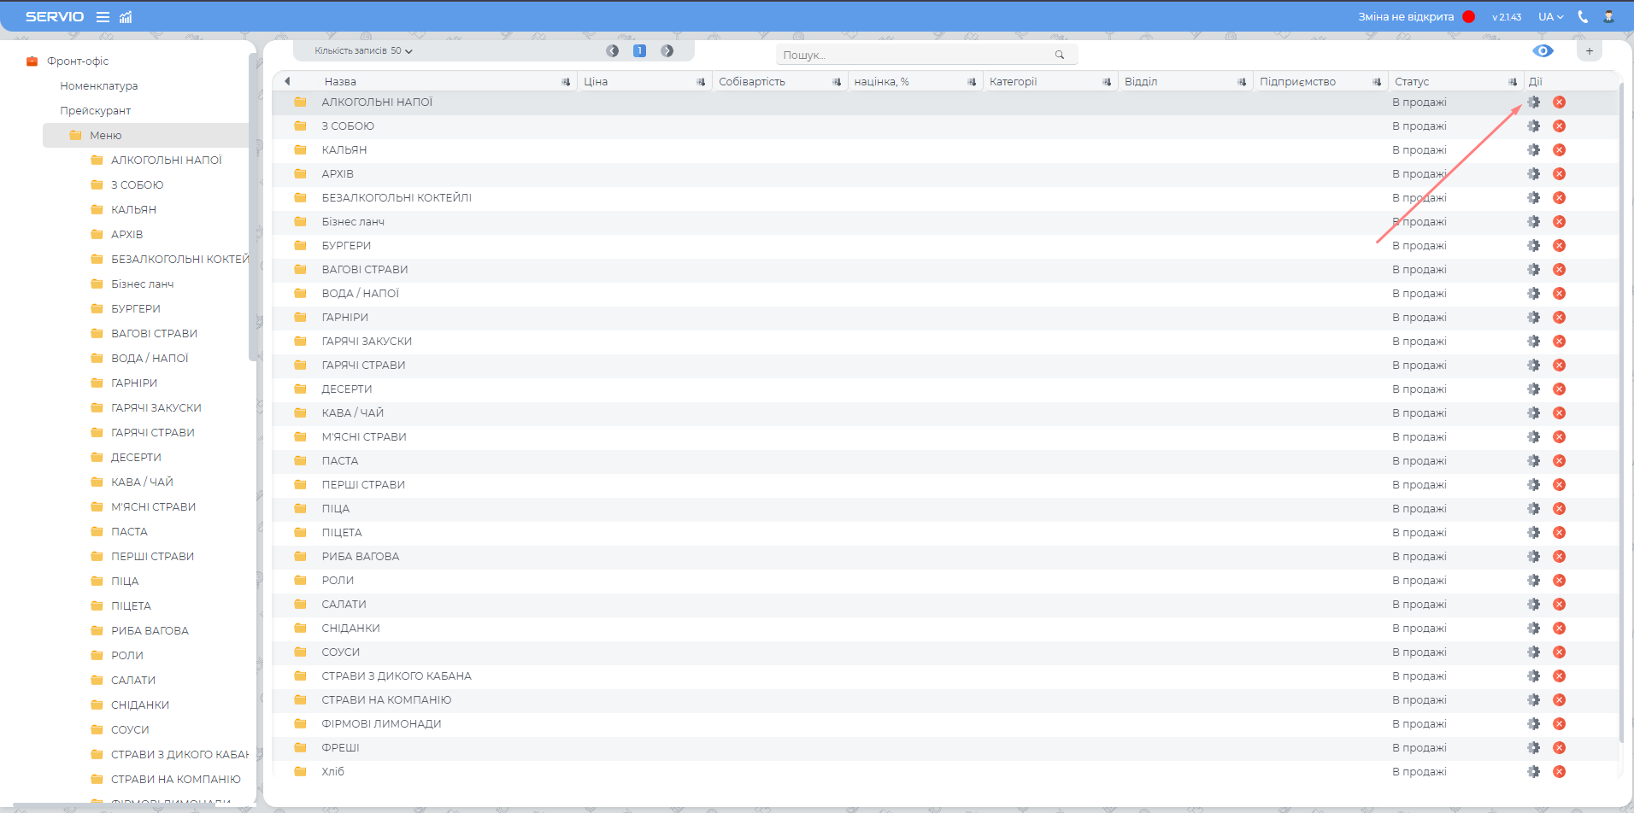Viewport: 1634px width, 813px height.
Task: Toggle the blue eye visibility icon
Action: (x=1543, y=51)
